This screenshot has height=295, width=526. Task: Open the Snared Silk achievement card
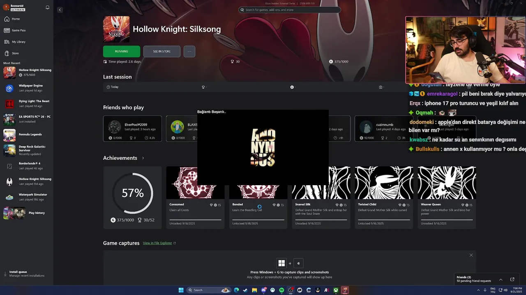click(x=321, y=197)
